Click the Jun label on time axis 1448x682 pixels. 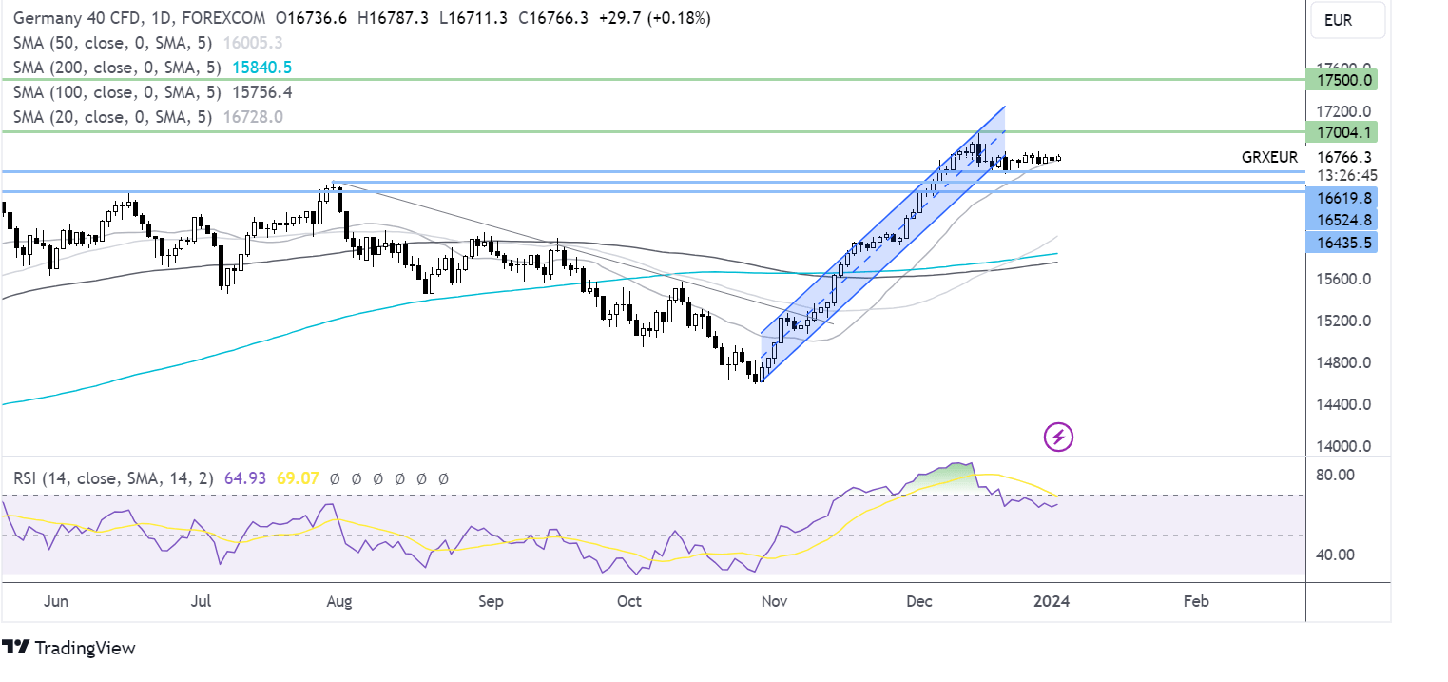click(56, 602)
